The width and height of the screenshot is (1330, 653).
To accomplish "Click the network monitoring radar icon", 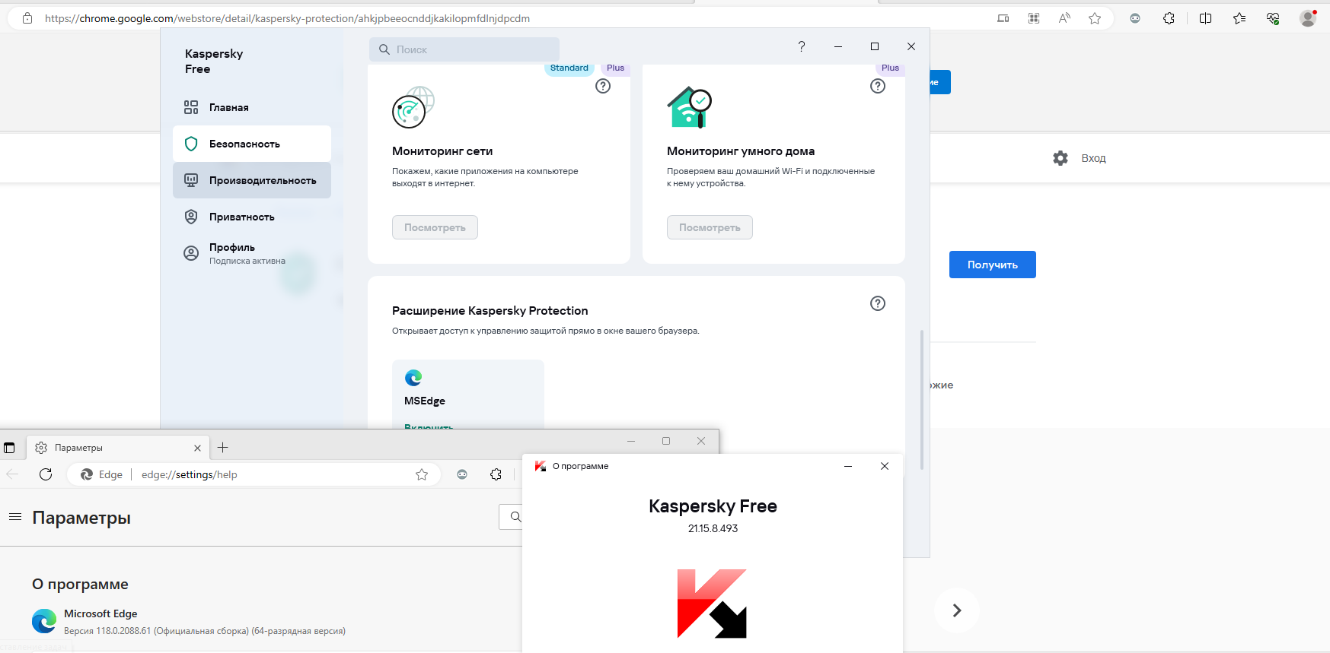I will click(413, 107).
